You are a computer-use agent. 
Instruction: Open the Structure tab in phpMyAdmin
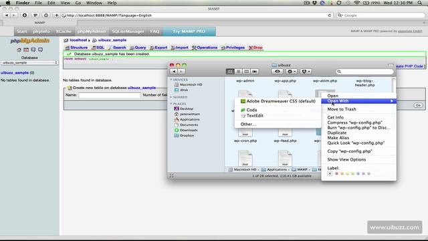(x=76, y=48)
